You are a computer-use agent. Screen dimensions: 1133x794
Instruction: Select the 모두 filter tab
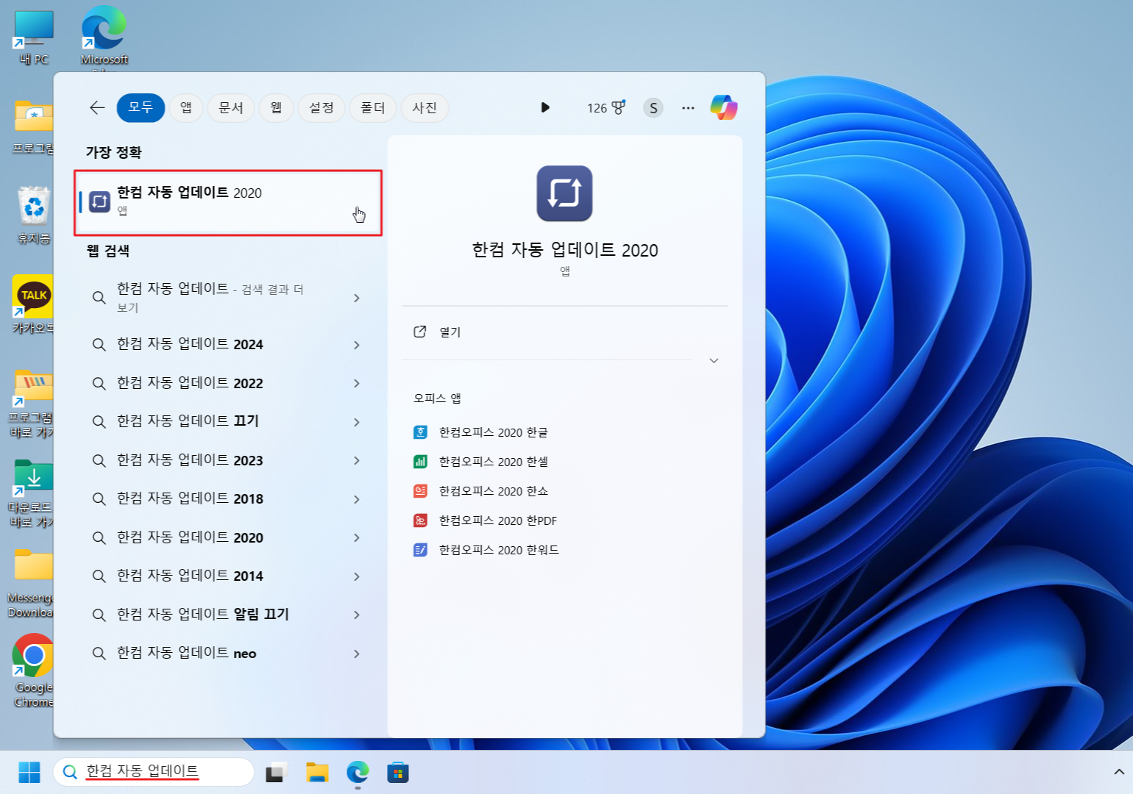(141, 108)
